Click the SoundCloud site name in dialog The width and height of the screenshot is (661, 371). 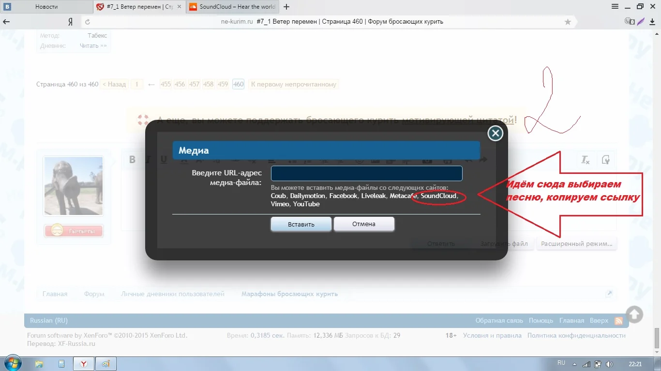click(438, 196)
